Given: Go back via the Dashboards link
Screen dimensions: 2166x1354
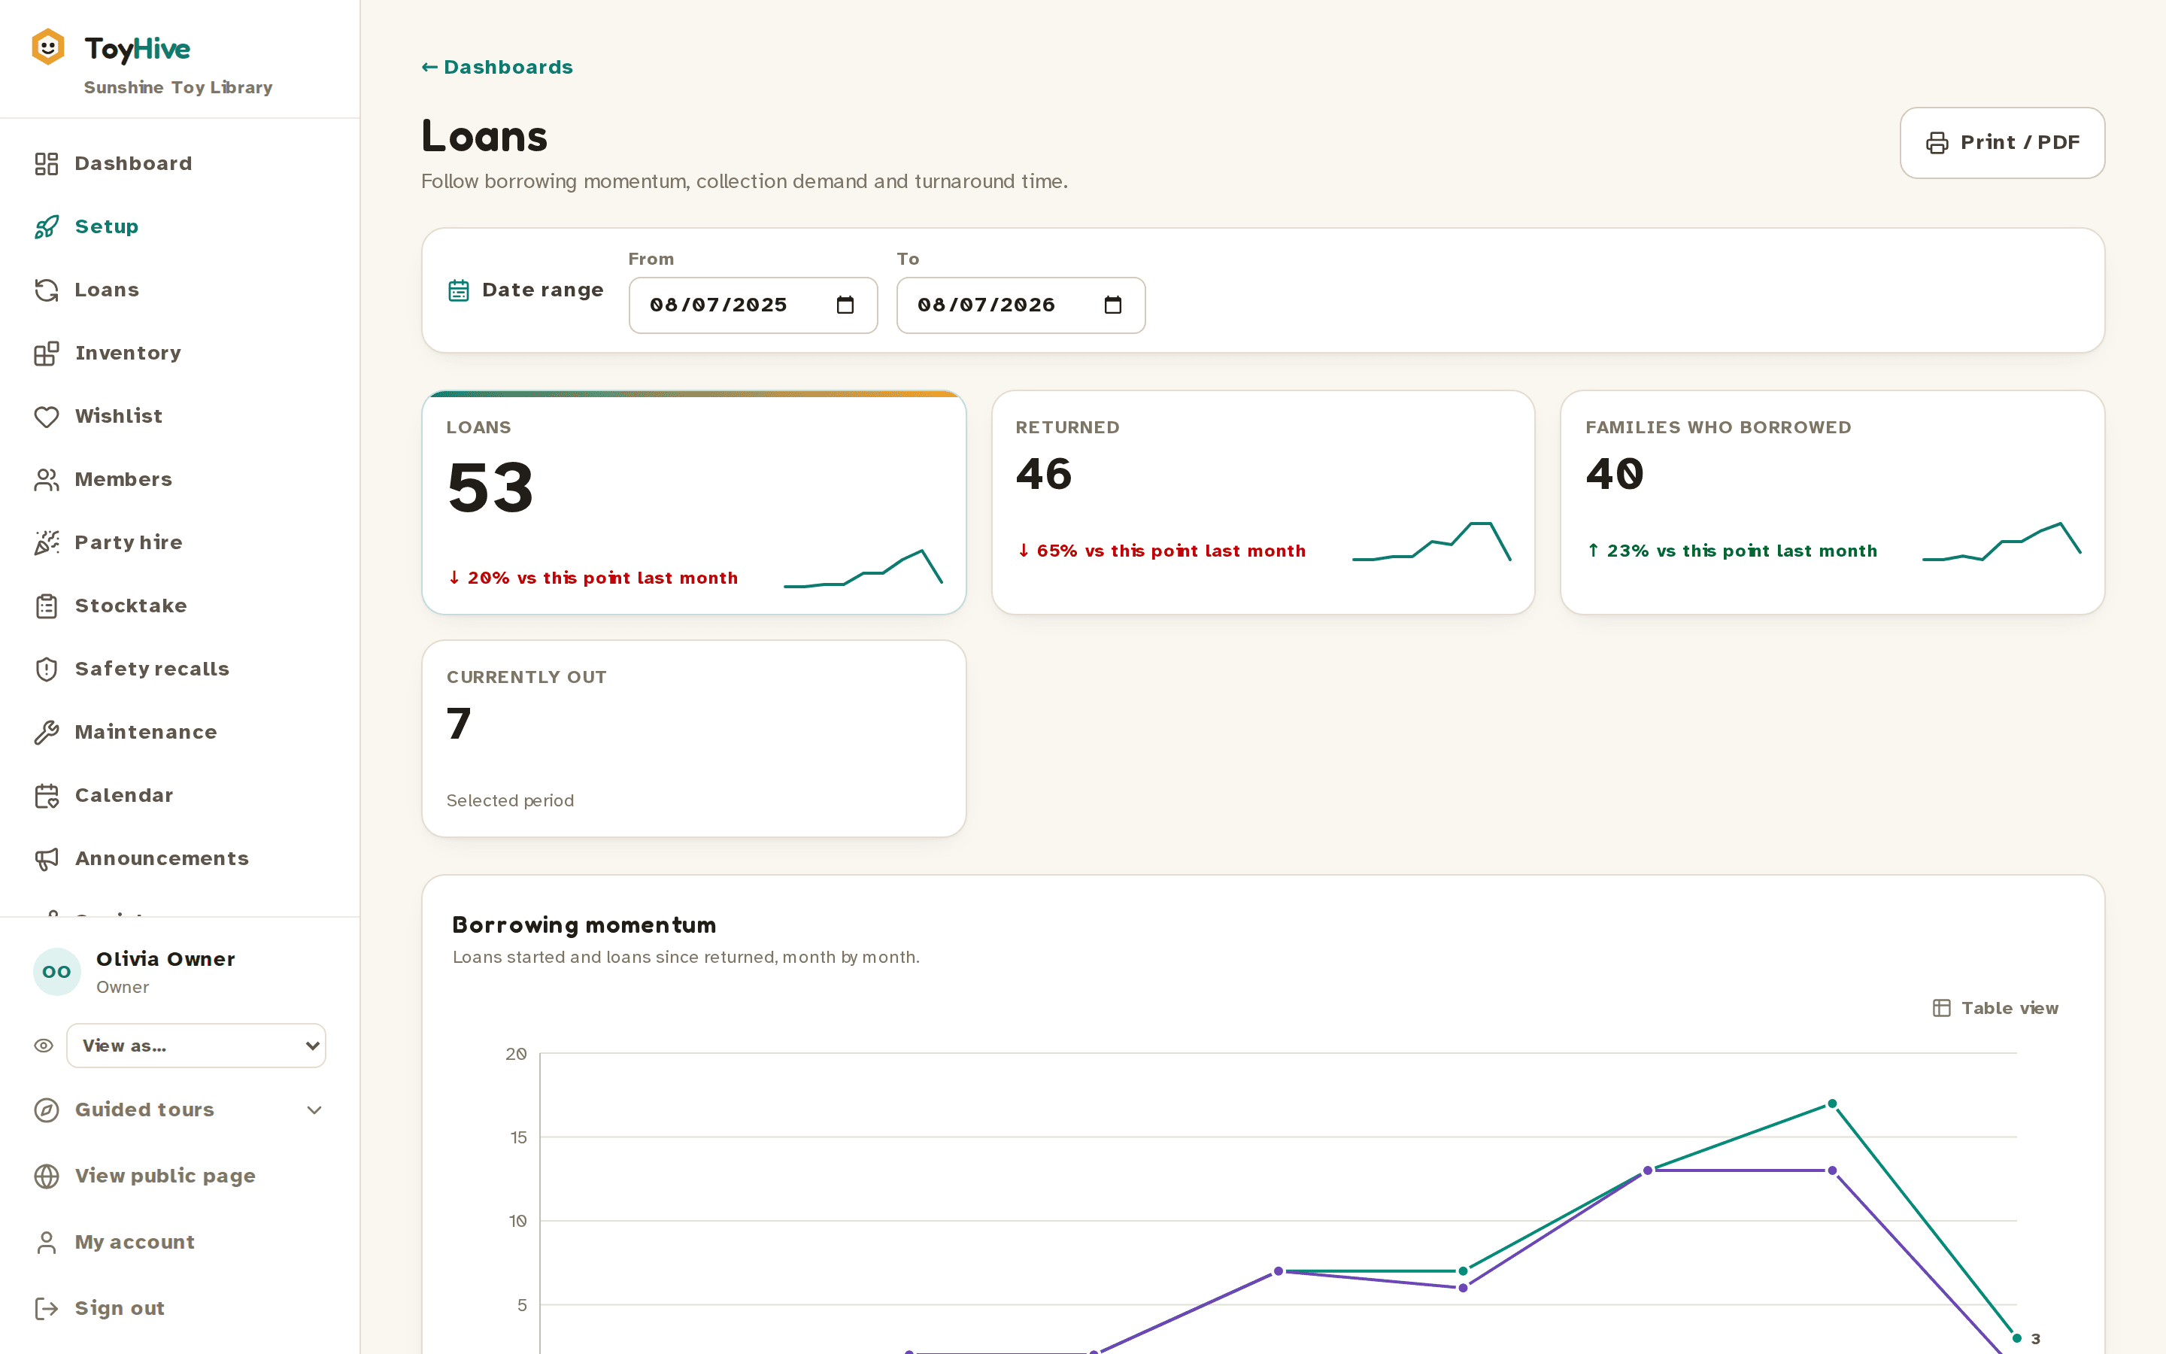Looking at the screenshot, I should [x=496, y=67].
